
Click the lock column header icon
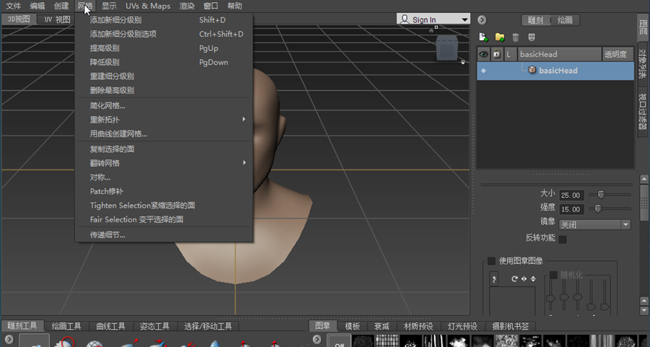click(x=497, y=54)
